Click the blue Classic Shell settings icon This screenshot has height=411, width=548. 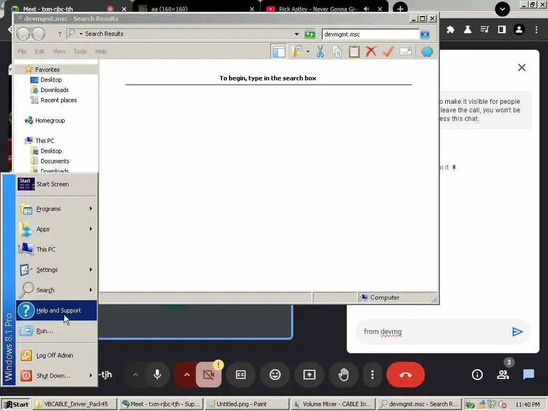(427, 52)
